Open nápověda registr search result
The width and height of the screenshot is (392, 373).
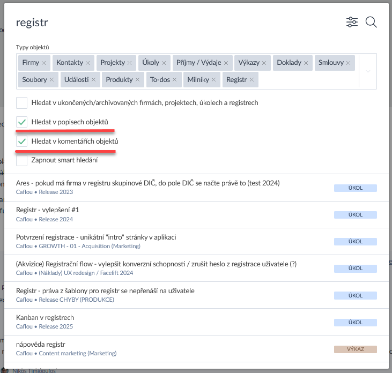41,344
